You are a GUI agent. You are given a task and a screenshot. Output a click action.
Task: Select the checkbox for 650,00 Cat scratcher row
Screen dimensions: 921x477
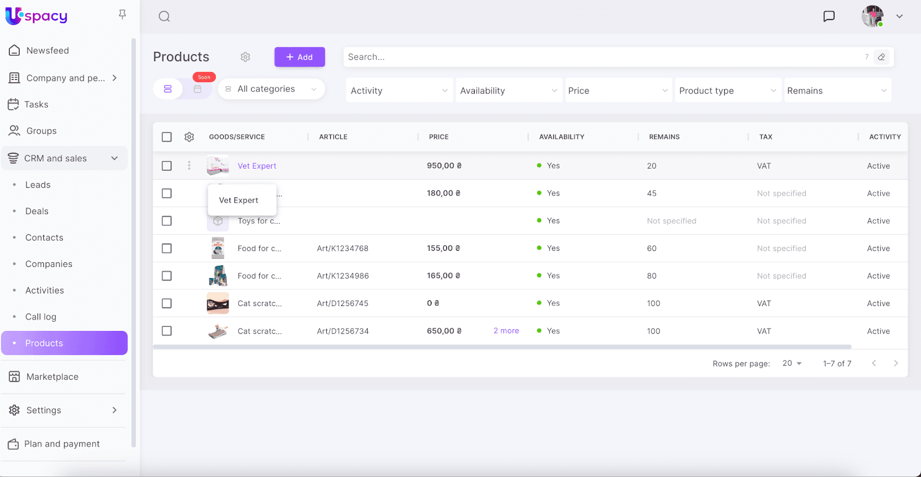click(167, 331)
